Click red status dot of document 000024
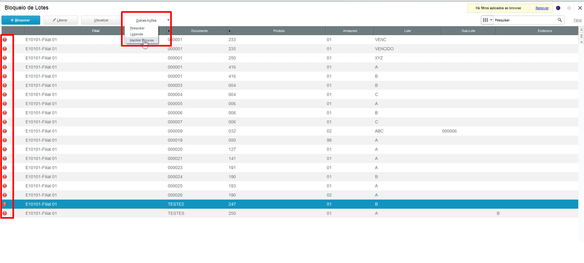The height and width of the screenshot is (263, 584). [5, 177]
